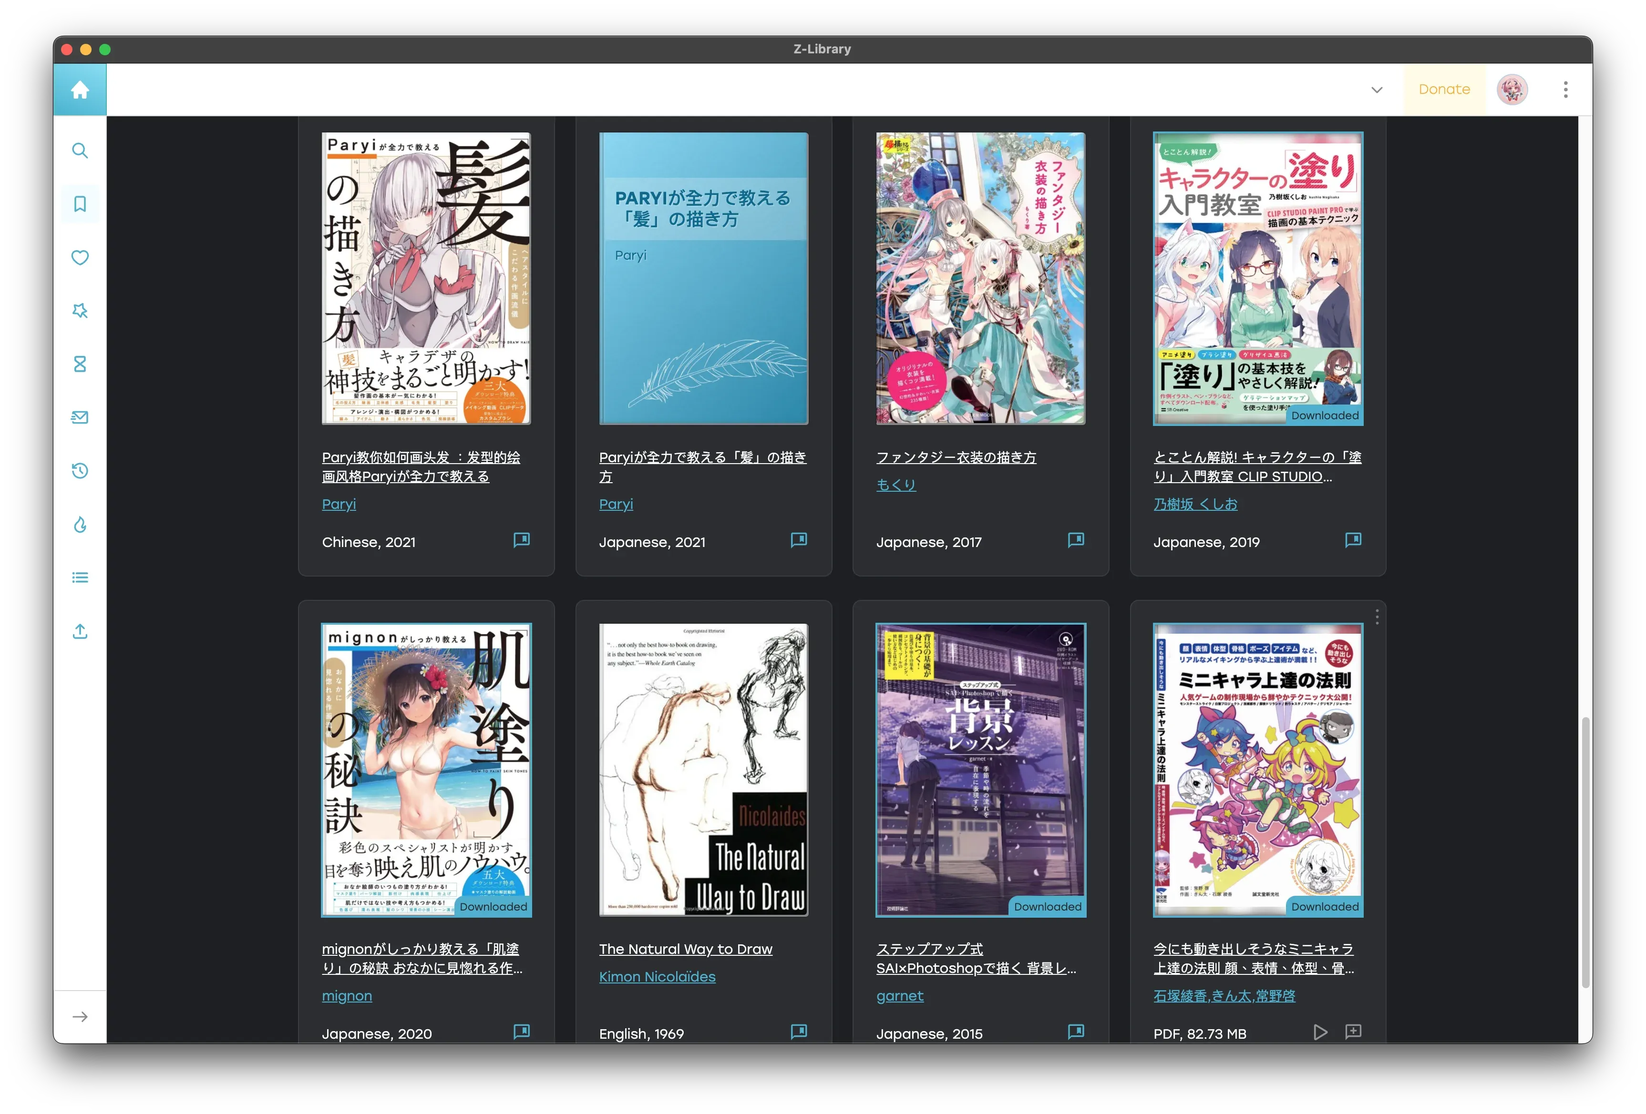The image size is (1646, 1114).
Task: Click the upload icon in sidebar
Action: tap(80, 631)
